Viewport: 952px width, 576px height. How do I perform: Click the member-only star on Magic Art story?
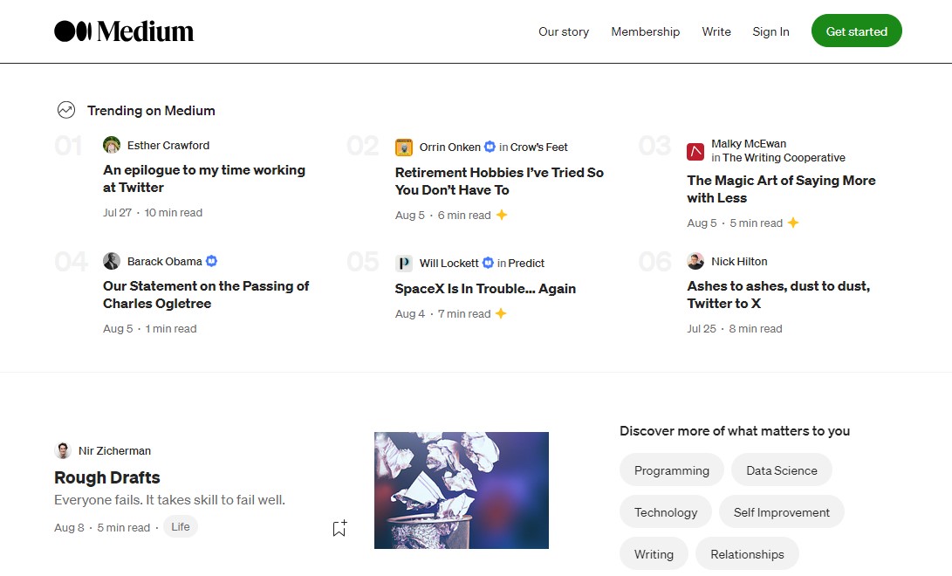pyautogui.click(x=793, y=223)
